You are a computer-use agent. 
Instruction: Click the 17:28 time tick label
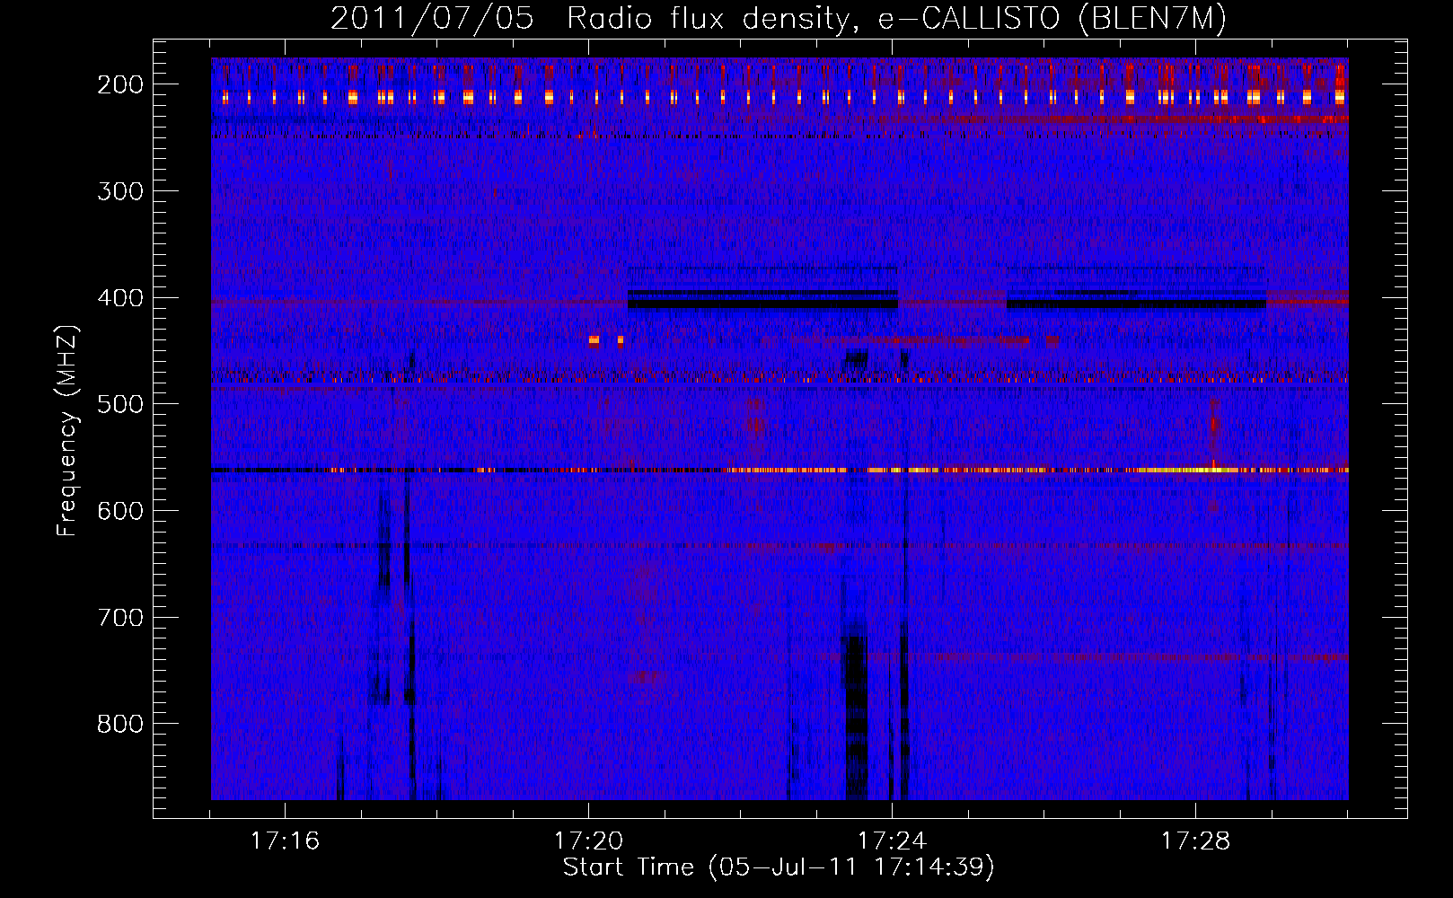tap(1195, 841)
